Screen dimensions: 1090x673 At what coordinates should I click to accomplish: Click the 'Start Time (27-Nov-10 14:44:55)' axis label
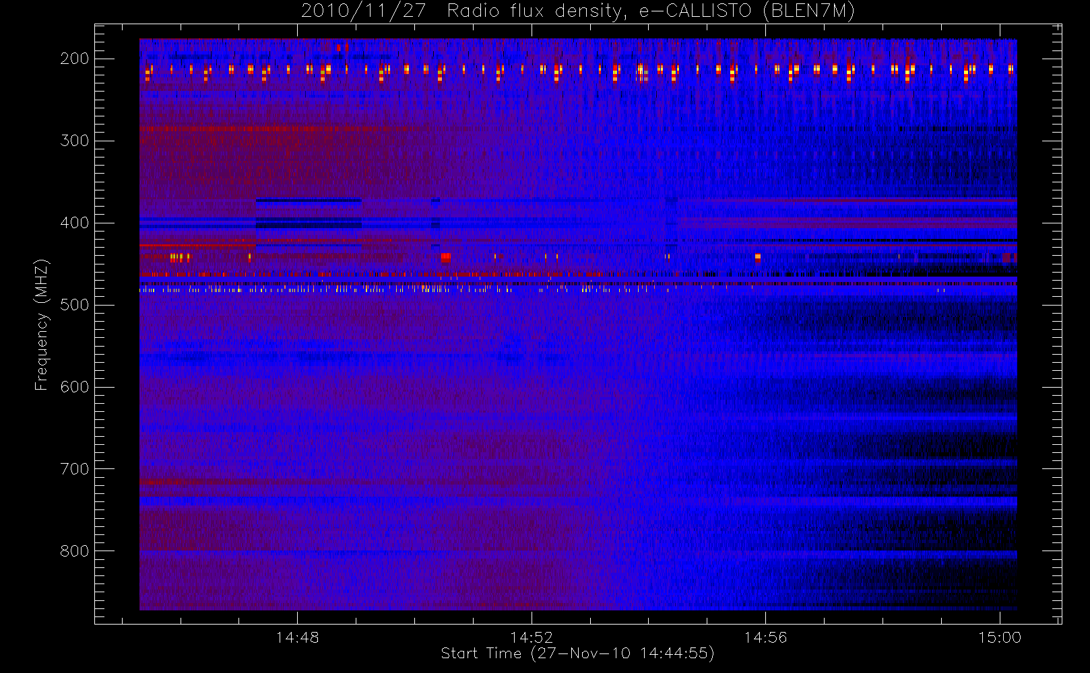tap(577, 653)
